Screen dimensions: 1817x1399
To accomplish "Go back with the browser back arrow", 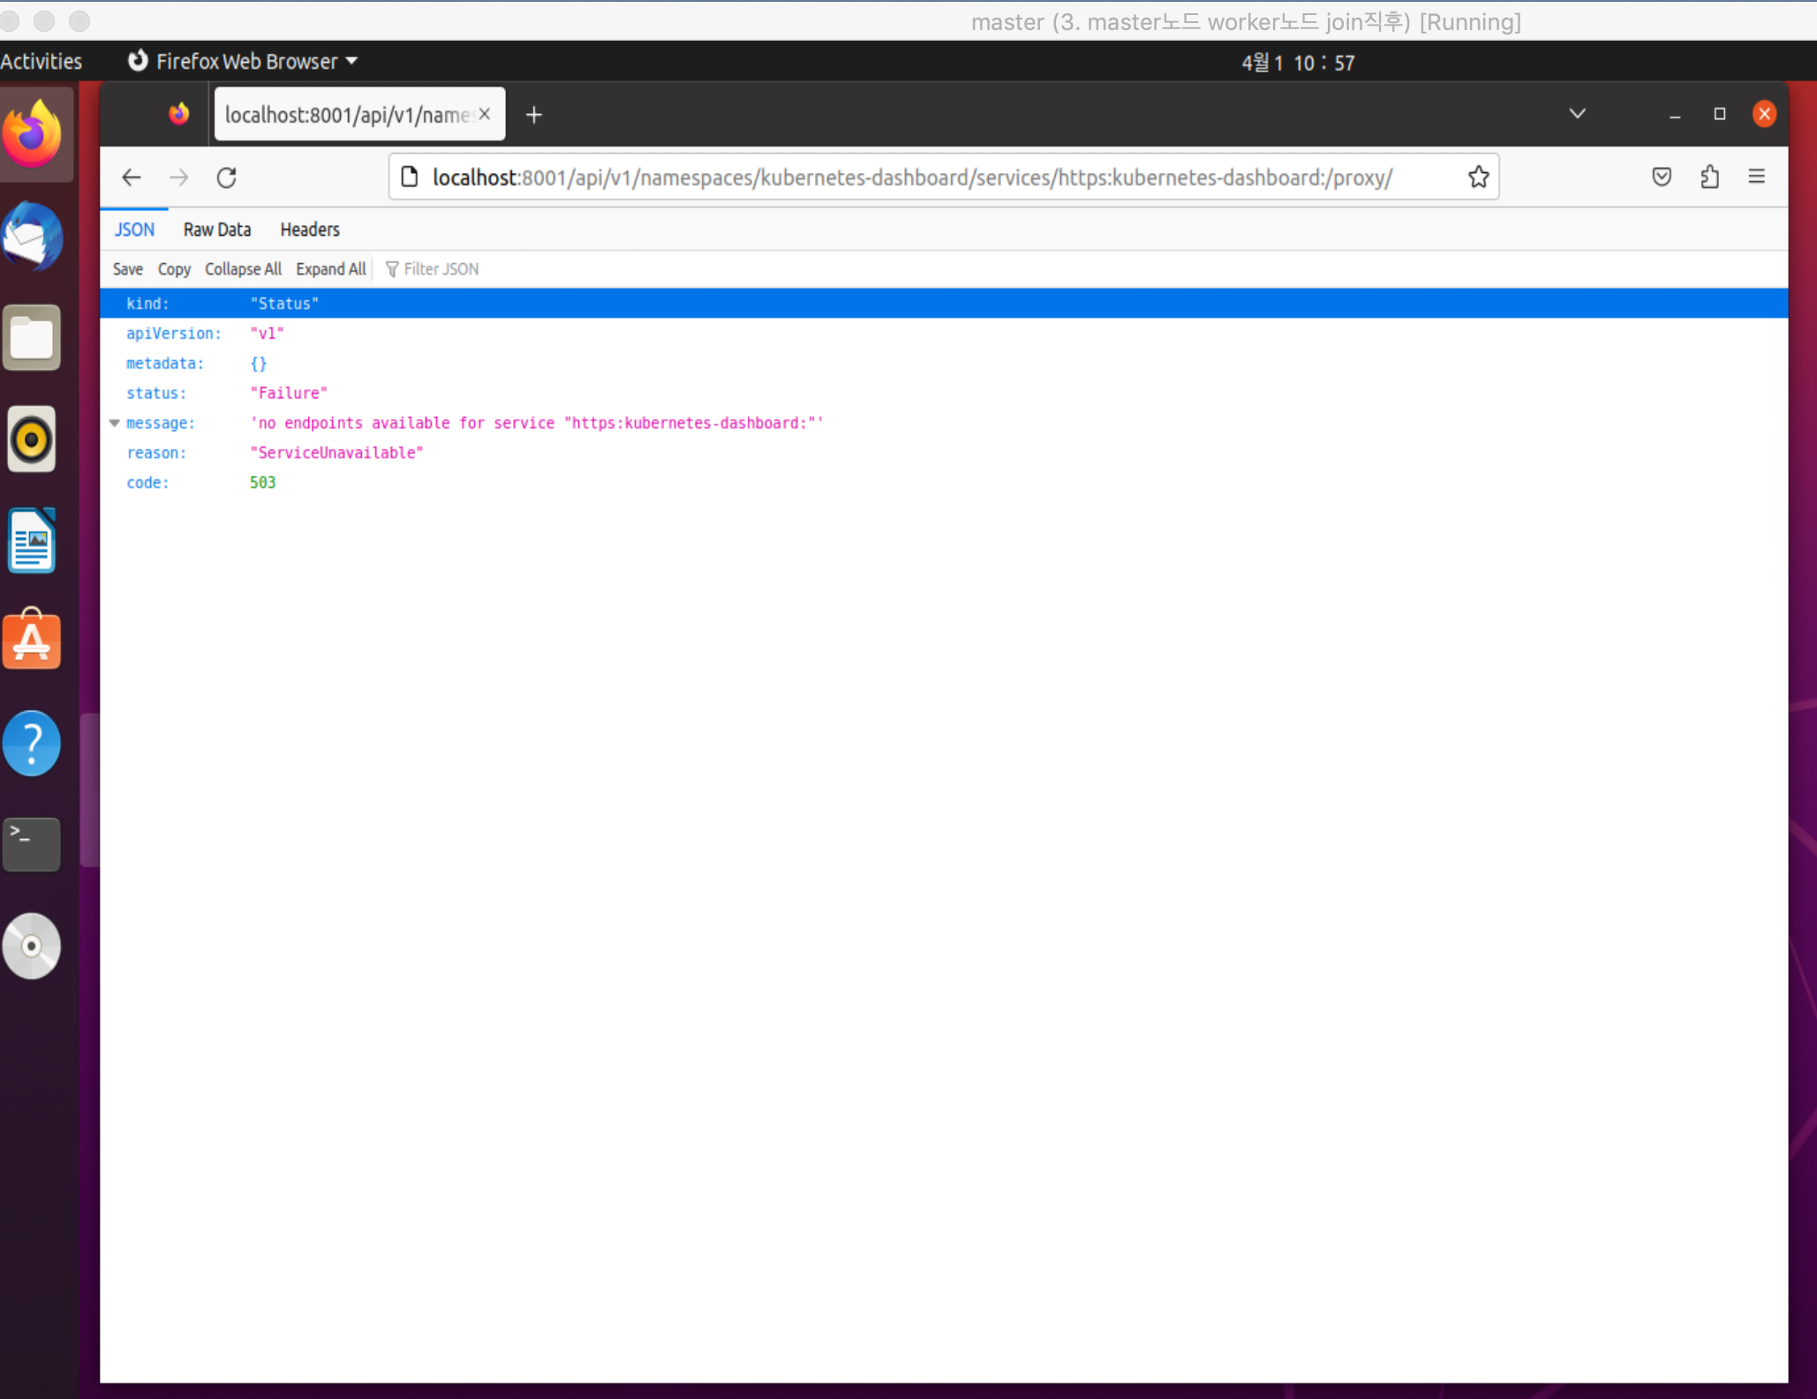I will click(132, 178).
